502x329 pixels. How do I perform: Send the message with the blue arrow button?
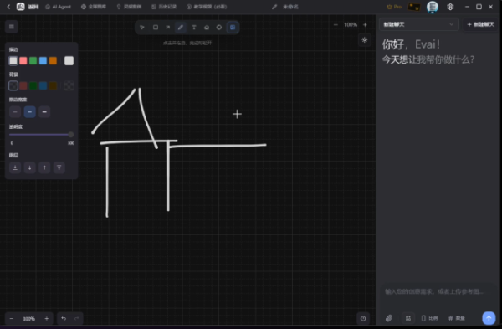click(489, 318)
